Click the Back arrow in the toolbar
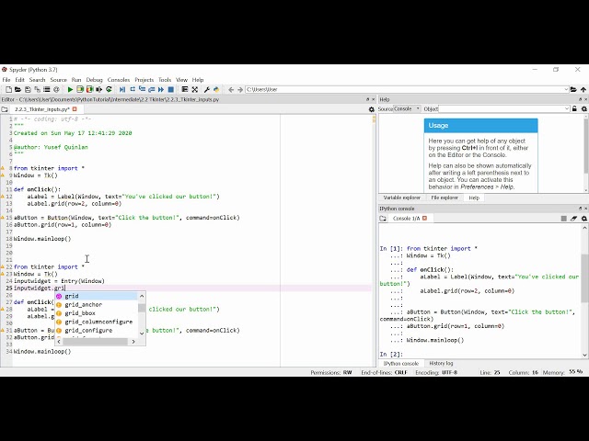This screenshot has width=589, height=441. [231, 89]
